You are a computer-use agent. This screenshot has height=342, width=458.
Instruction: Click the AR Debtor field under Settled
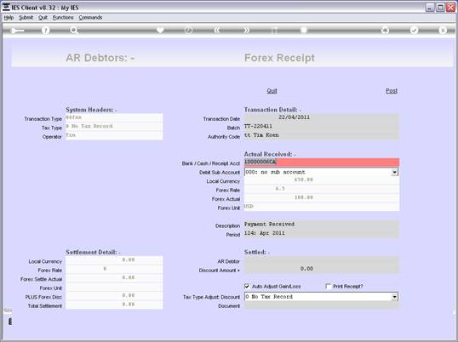click(322, 260)
